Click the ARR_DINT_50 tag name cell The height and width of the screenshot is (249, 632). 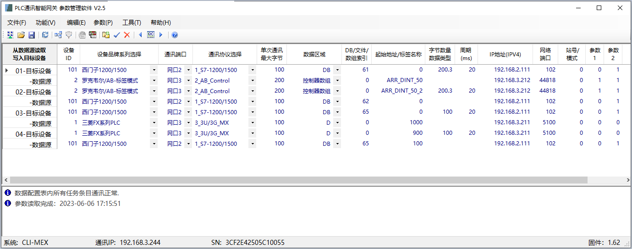coord(398,80)
